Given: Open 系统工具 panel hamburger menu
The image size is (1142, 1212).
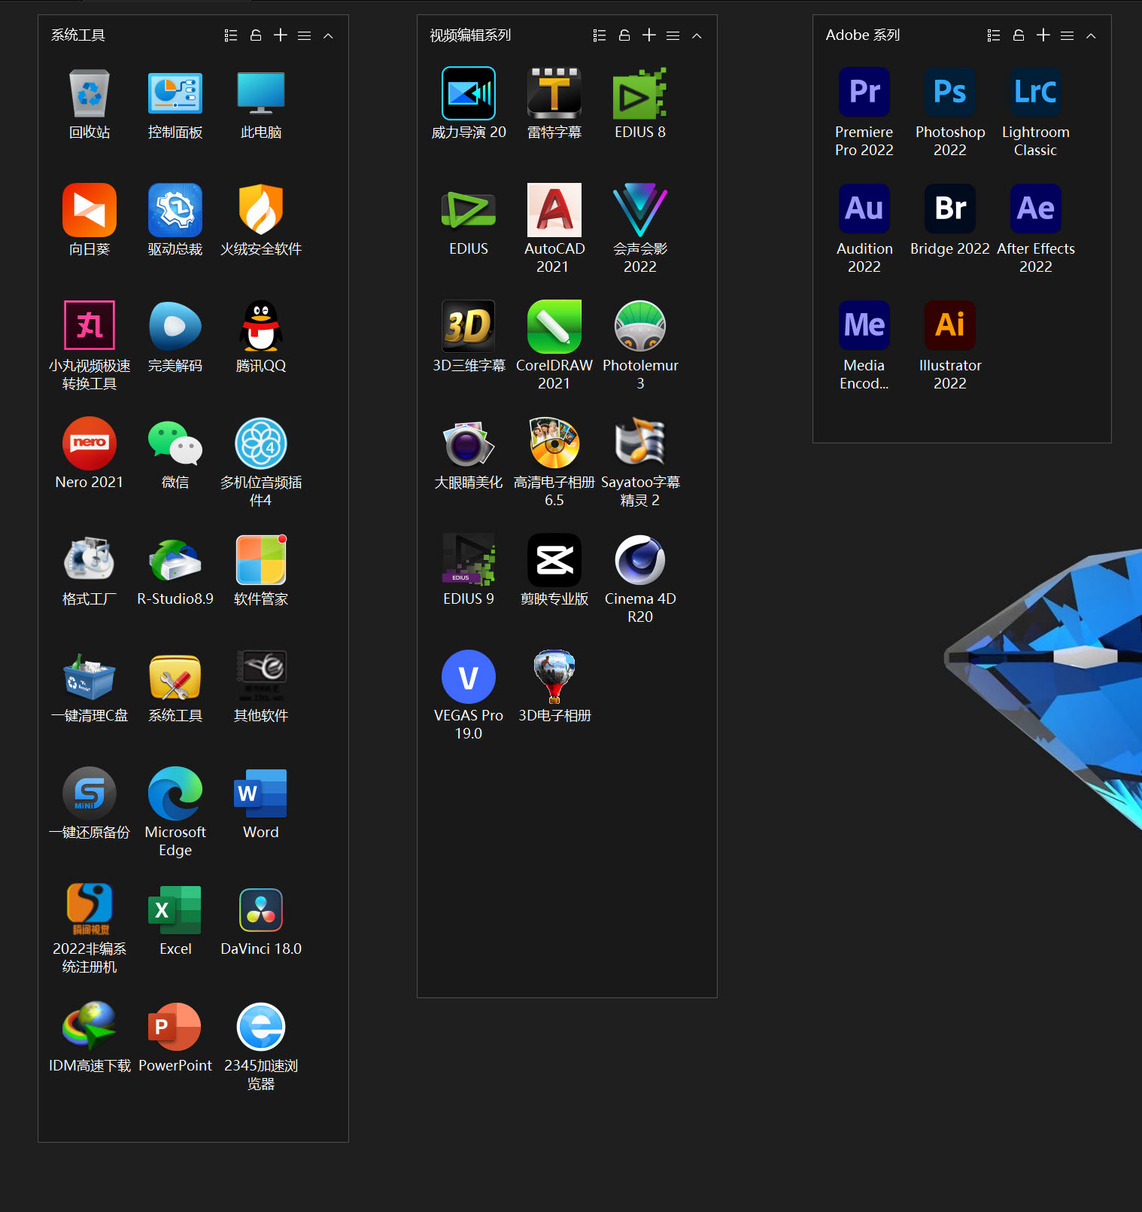Looking at the screenshot, I should [304, 35].
